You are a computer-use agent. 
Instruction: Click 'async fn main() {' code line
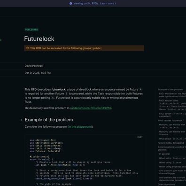(x=41, y=159)
